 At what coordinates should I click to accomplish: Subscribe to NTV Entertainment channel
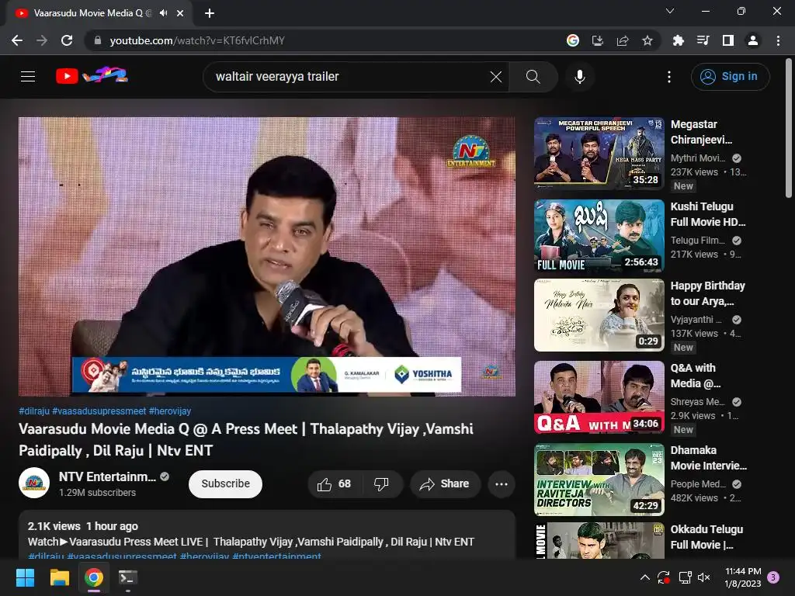226,484
